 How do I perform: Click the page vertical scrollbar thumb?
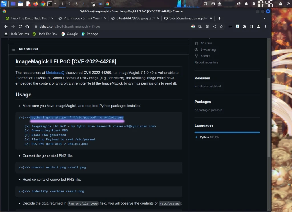pos(269,118)
